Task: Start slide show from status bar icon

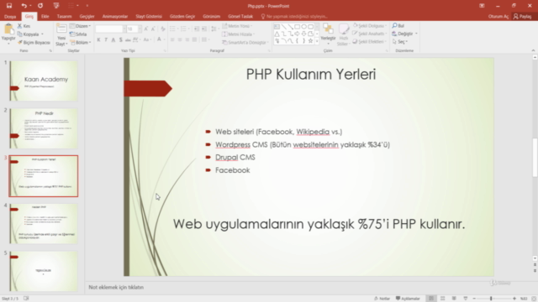Action: tap(465, 299)
